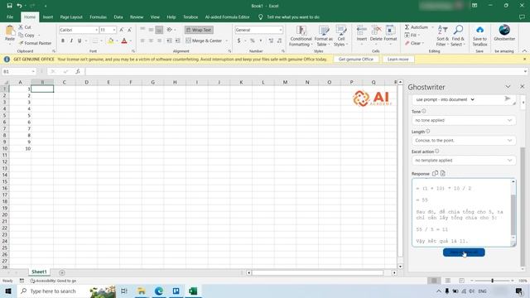This screenshot has height=298, width=530.
Task: Open Sort & Filter
Action: tap(442, 36)
